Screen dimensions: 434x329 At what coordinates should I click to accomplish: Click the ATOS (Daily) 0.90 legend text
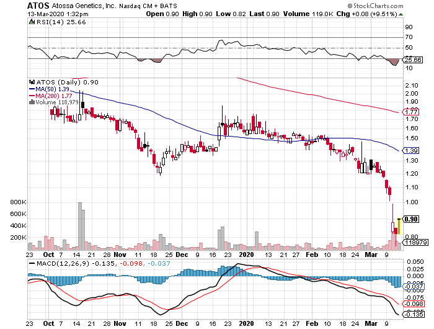point(67,83)
